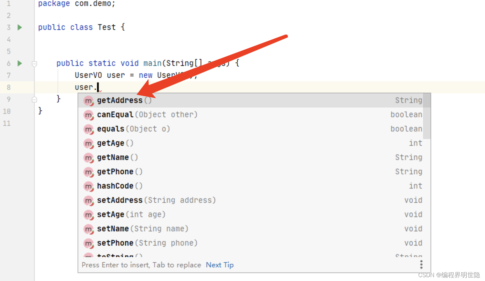Choose setName(String name) suggestion

[251, 228]
